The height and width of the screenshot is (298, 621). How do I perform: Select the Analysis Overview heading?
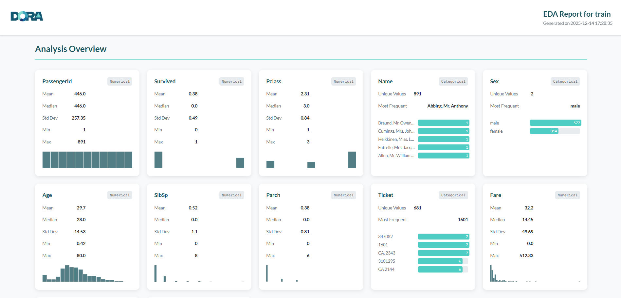click(x=71, y=49)
